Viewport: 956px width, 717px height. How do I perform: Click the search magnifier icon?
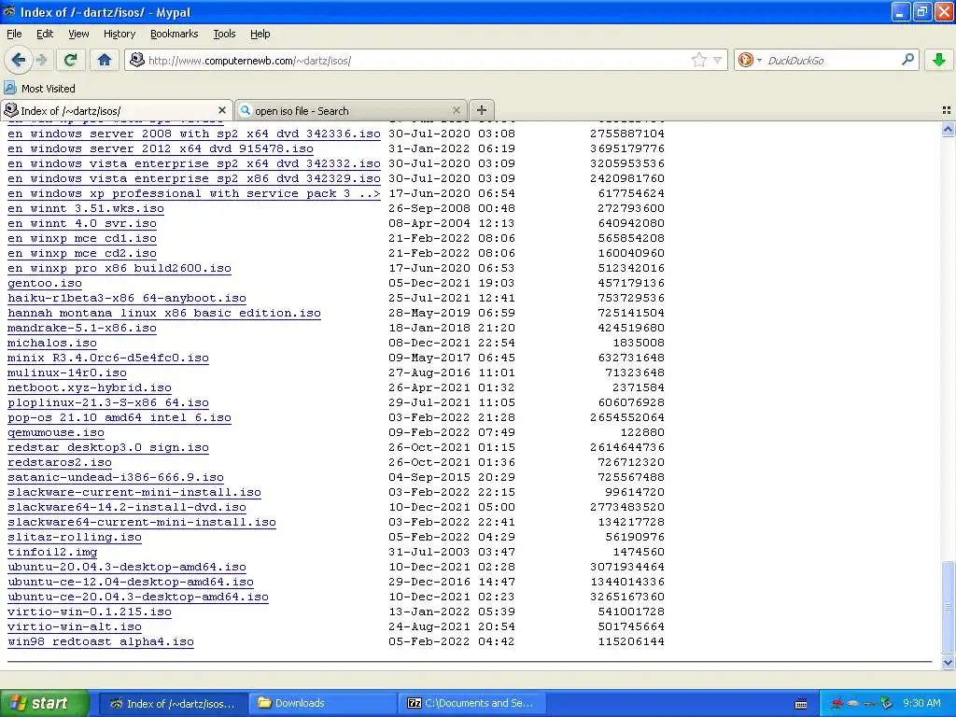pyautogui.click(x=907, y=59)
